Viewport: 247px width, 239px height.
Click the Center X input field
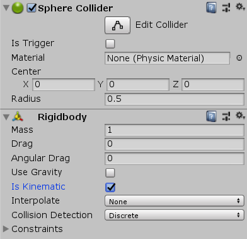click(x=64, y=85)
